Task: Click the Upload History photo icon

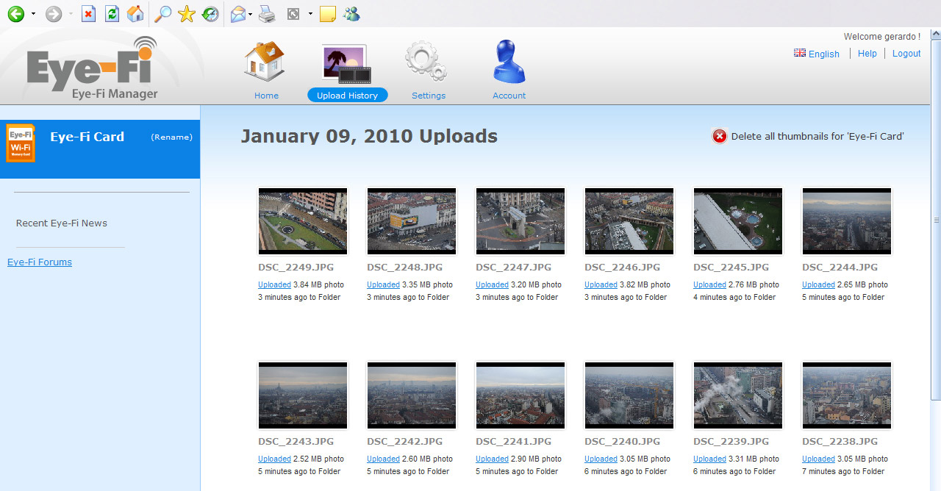Action: point(346,65)
